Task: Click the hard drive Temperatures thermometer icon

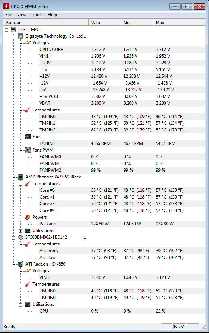Action: pos(28,244)
